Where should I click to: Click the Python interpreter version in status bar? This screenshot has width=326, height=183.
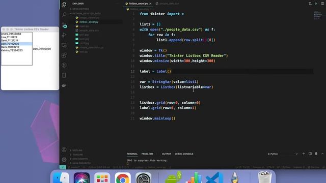pyautogui.click(x=99, y=167)
